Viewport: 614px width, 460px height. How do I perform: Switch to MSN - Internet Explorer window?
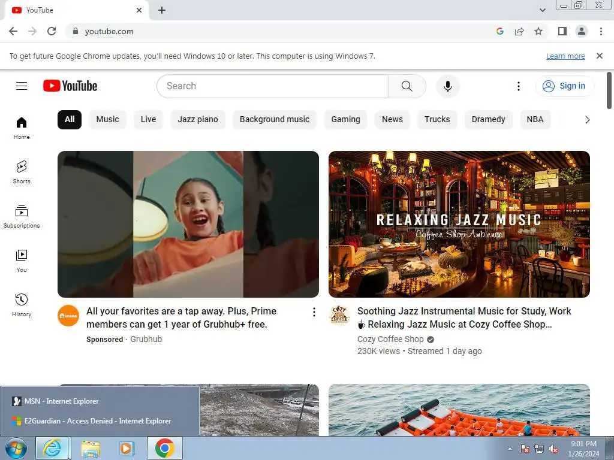[x=100, y=401]
